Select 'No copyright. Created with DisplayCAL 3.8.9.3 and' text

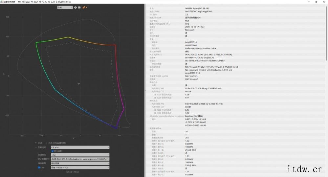[x=208, y=70]
